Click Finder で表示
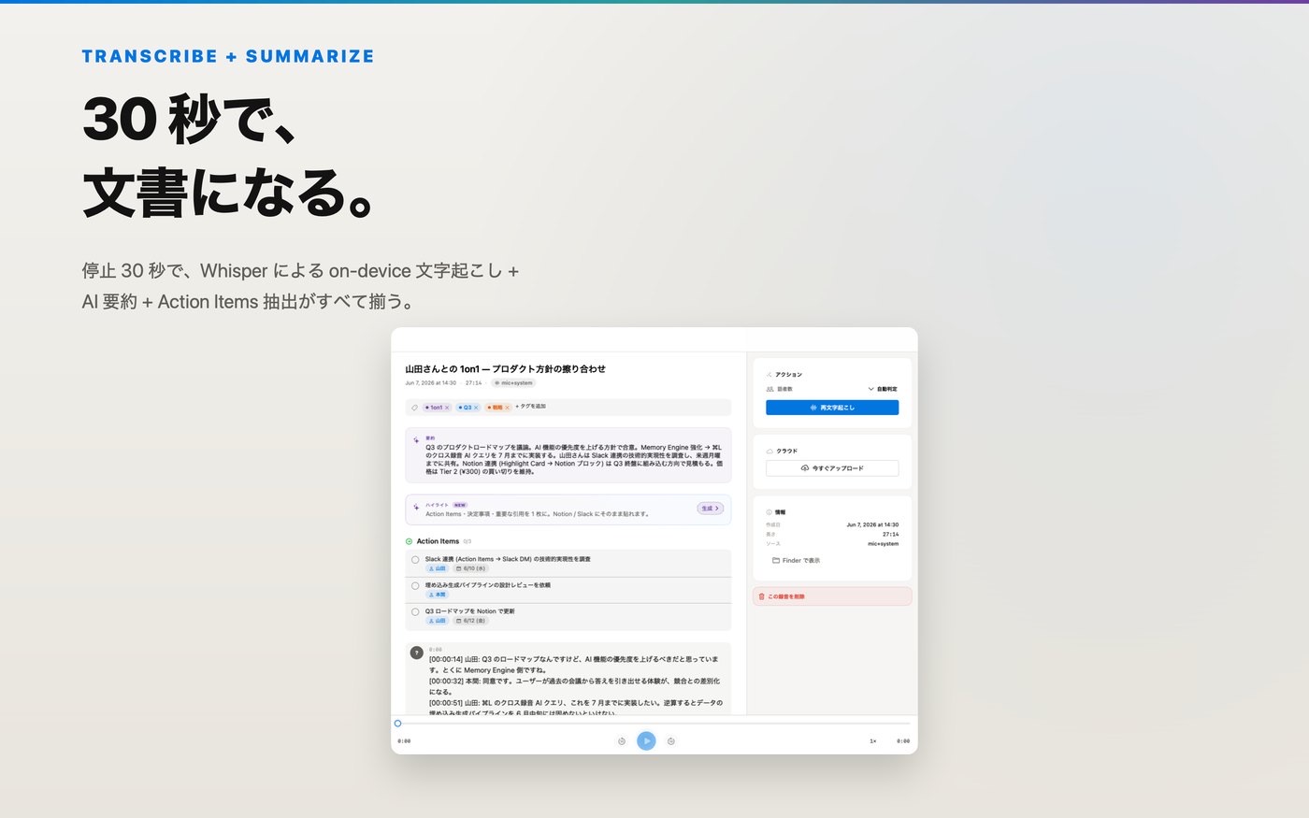The image size is (1309, 818). click(x=796, y=561)
